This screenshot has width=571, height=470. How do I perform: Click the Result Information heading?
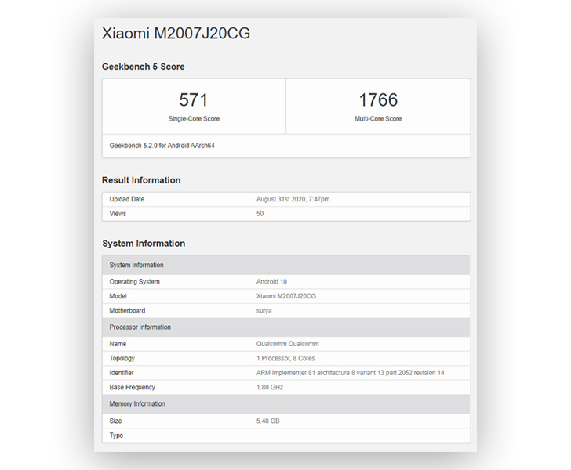point(141,180)
